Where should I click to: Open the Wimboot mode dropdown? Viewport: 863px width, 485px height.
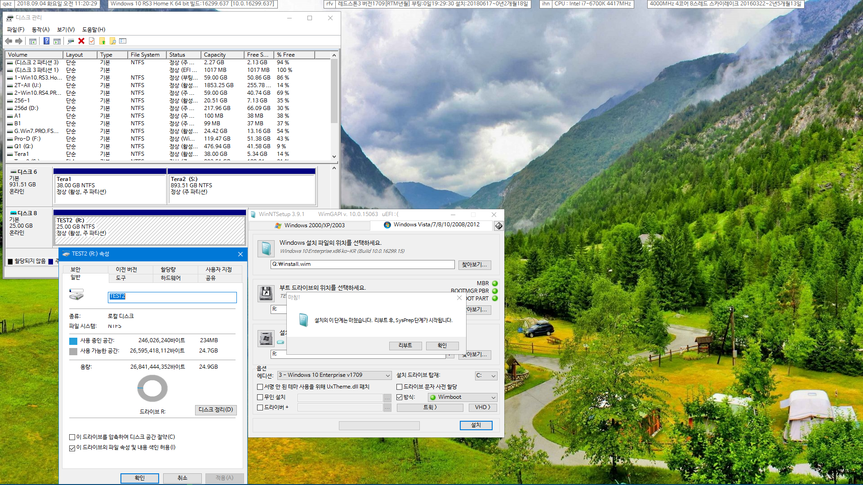click(462, 397)
